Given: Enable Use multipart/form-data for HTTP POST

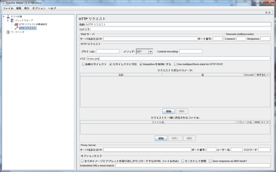Looking at the screenshot, I should tap(175, 64).
